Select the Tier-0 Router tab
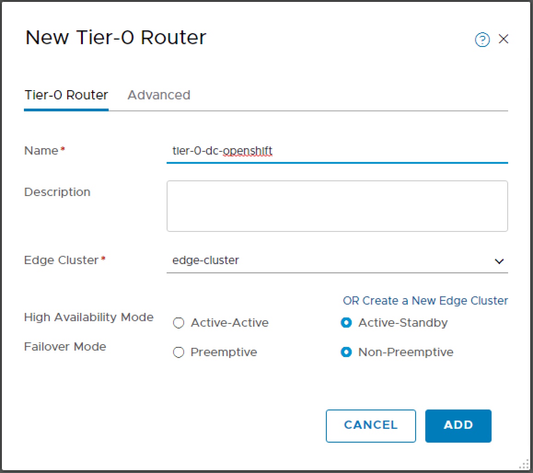 click(x=66, y=95)
